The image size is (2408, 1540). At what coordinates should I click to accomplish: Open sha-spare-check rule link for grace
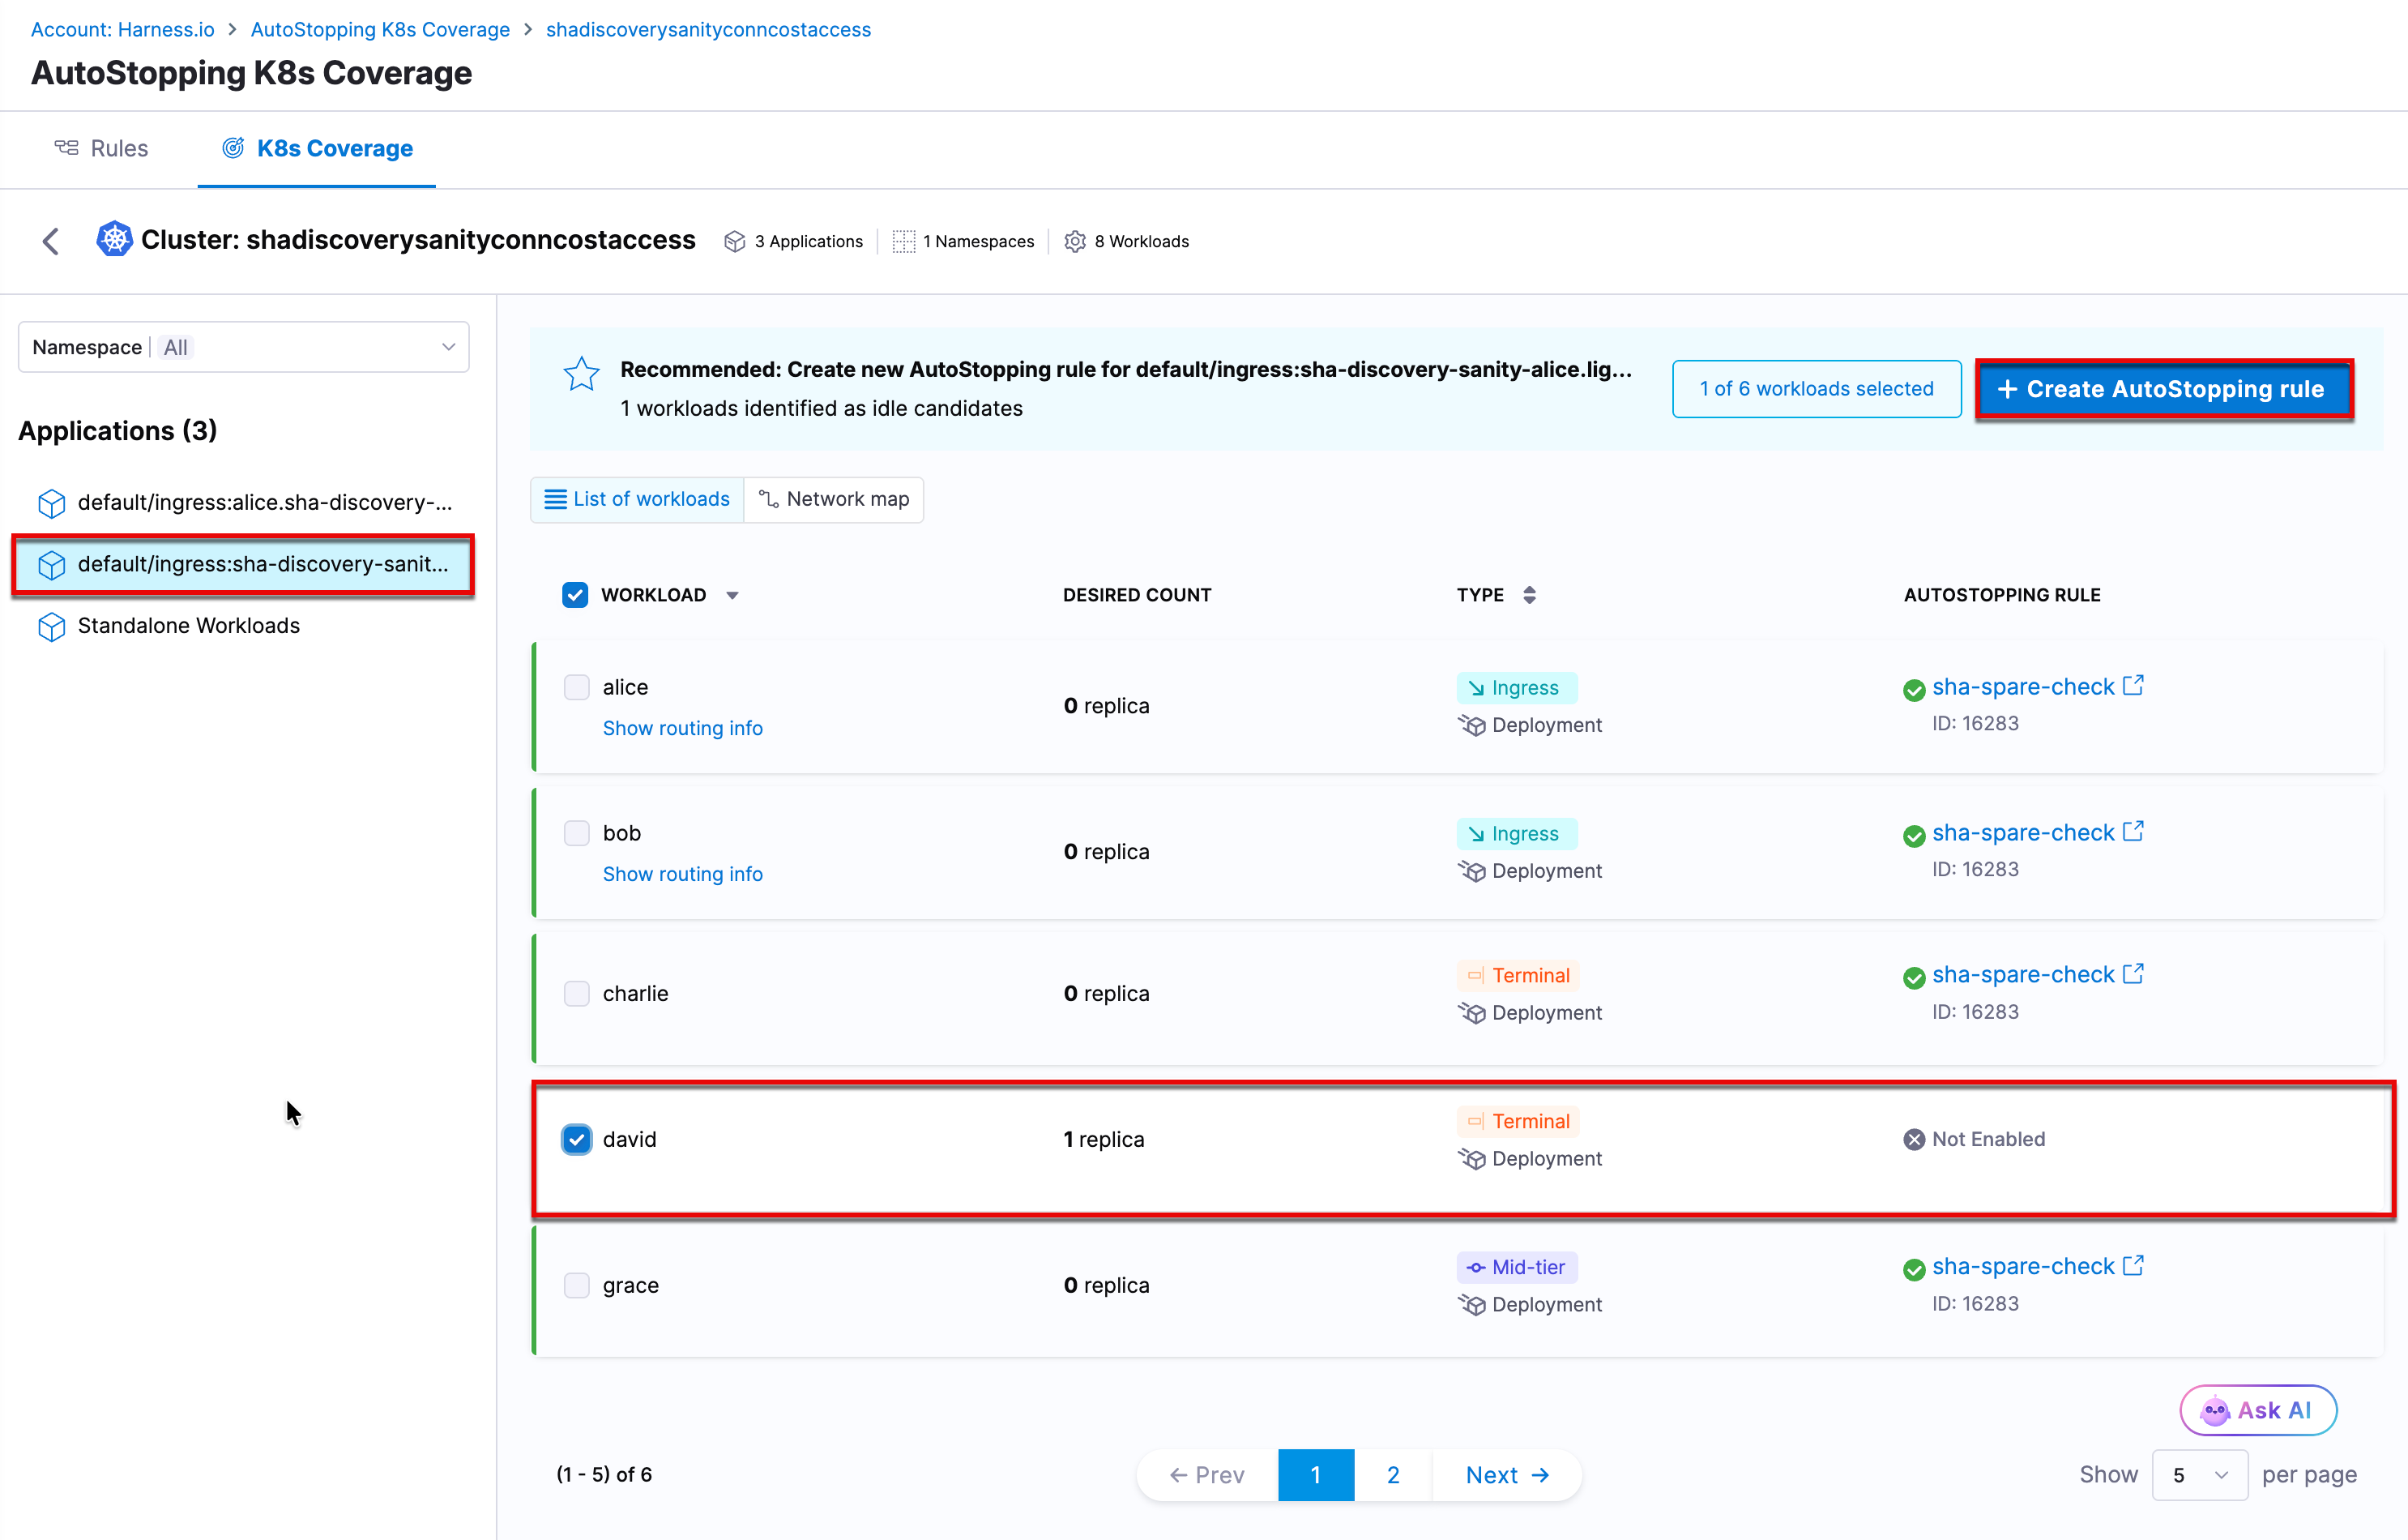2023,1267
